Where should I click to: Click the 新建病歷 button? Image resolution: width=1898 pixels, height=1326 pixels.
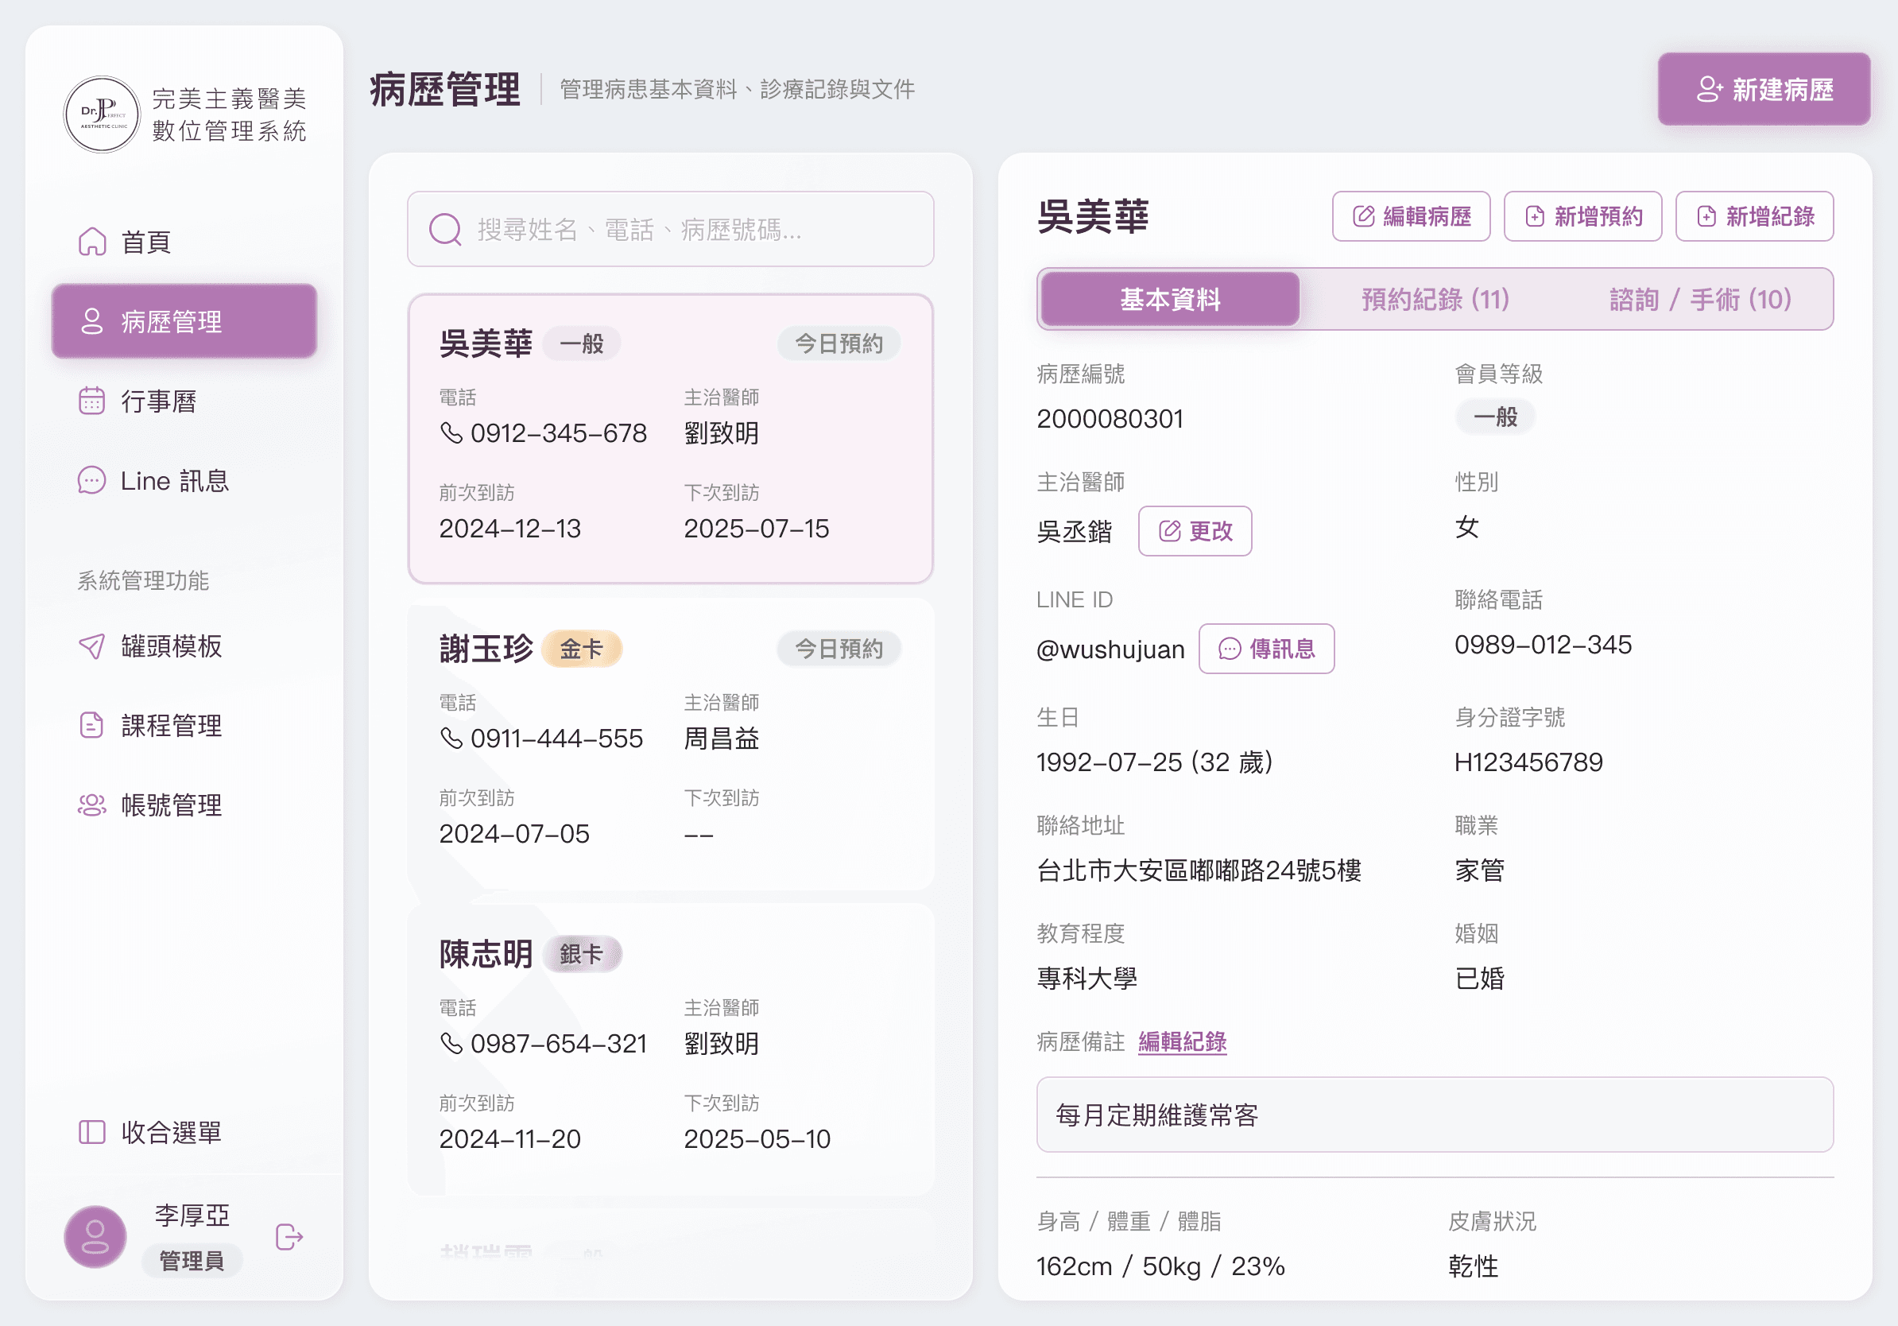point(1763,89)
